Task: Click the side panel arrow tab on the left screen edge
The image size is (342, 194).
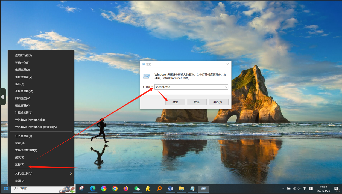Action: tap(3, 97)
